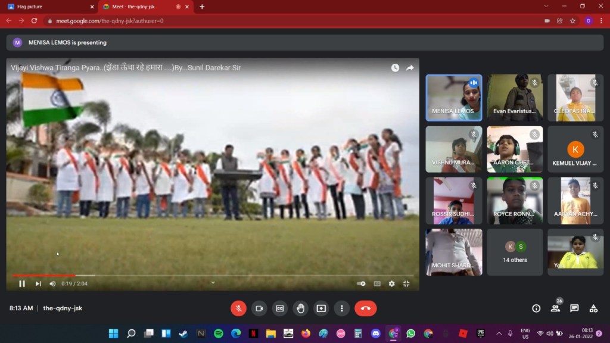The width and height of the screenshot is (610, 343).
Task: Open the meeting details info icon
Action: [536, 308]
